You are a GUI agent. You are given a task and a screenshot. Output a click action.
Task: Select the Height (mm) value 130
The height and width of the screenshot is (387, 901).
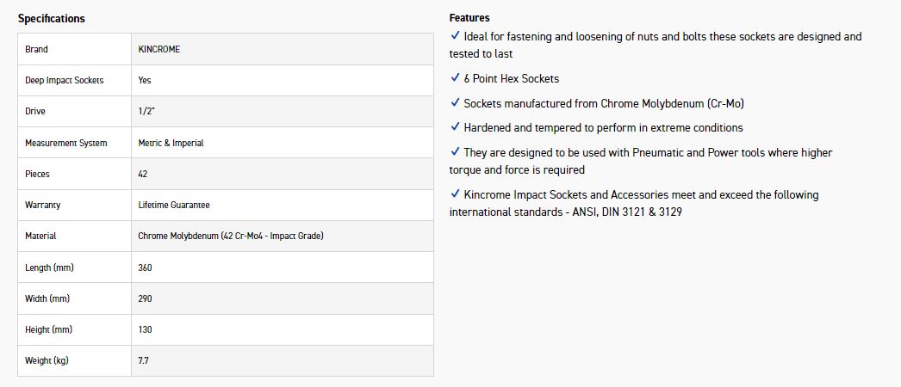[145, 329]
